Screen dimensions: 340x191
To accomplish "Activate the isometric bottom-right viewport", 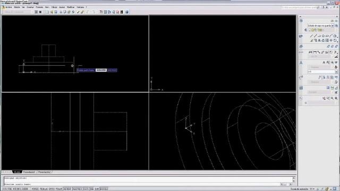I will (x=223, y=131).
